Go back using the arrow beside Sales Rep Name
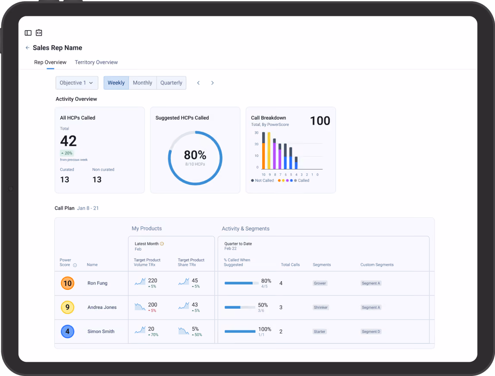495x376 pixels. 28,48
